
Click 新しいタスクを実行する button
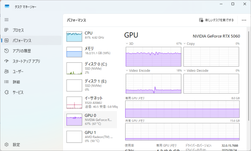[216, 20]
